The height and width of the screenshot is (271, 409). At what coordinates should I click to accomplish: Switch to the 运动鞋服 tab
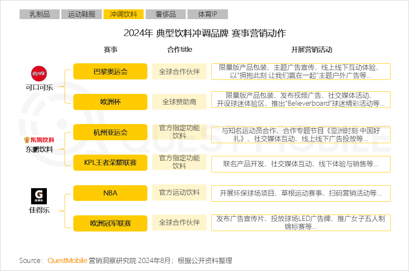tap(82, 14)
